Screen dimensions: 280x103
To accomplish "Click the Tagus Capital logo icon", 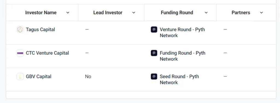I will click(x=20, y=30).
